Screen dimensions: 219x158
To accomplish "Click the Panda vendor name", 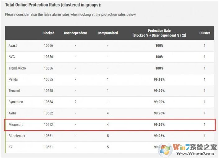I will click(13, 80).
